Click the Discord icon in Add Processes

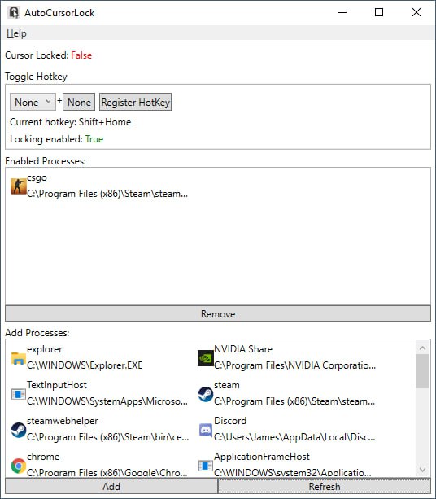(x=206, y=430)
